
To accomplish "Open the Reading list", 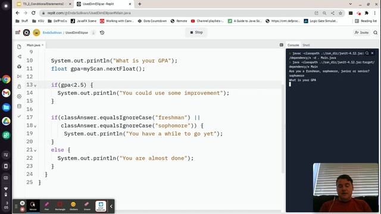I will tap(366, 21).
